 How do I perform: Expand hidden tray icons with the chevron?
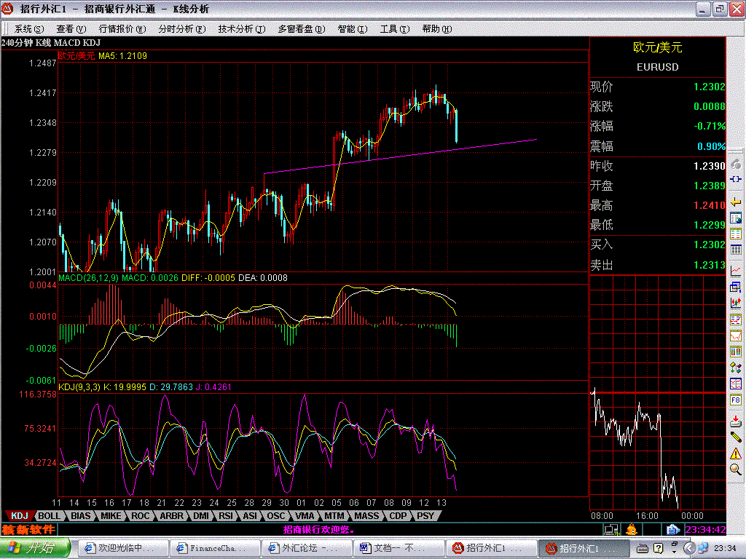click(x=691, y=548)
